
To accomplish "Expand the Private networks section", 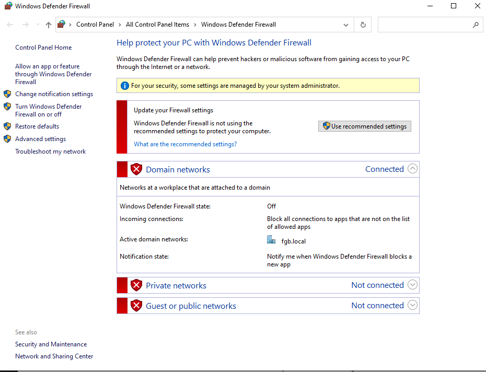I will point(412,285).
